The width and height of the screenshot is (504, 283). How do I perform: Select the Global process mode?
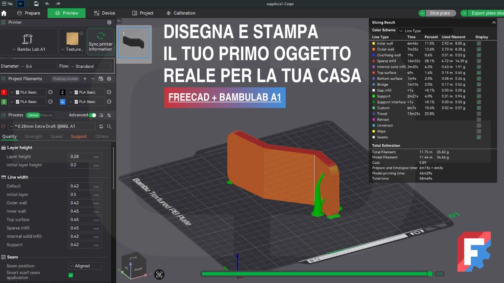(33, 115)
